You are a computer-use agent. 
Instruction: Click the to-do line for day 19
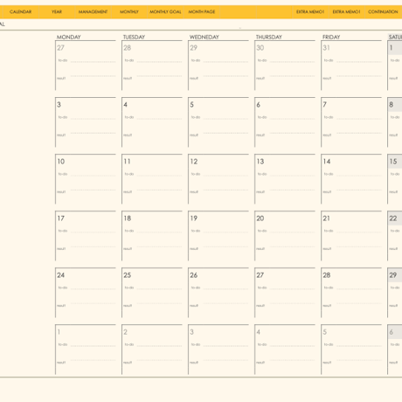(x=225, y=232)
